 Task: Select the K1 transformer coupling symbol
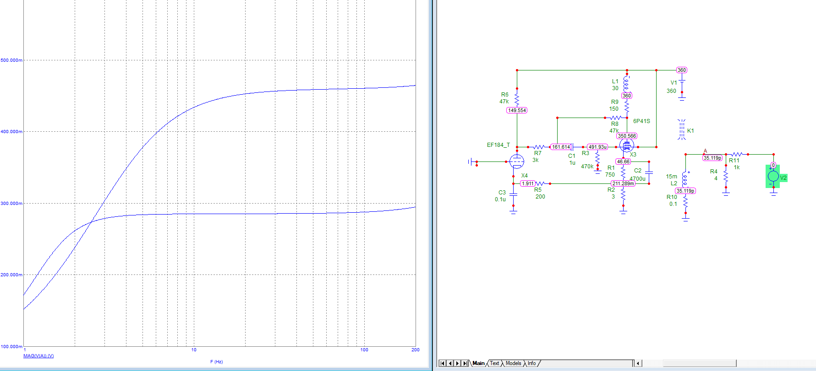coord(682,129)
